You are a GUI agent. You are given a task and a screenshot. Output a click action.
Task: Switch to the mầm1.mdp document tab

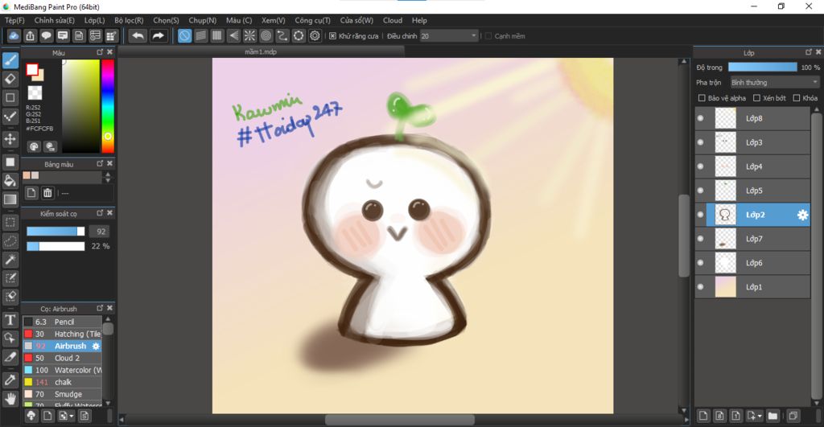pos(262,51)
